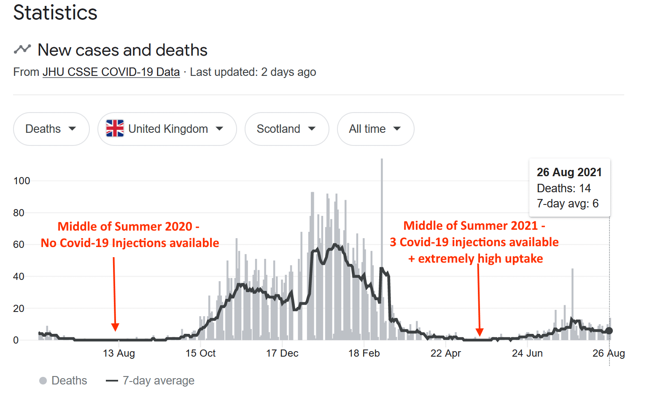The height and width of the screenshot is (395, 647).
Task: Click the 26 Aug 2021 tooltip box
Action: point(569,188)
